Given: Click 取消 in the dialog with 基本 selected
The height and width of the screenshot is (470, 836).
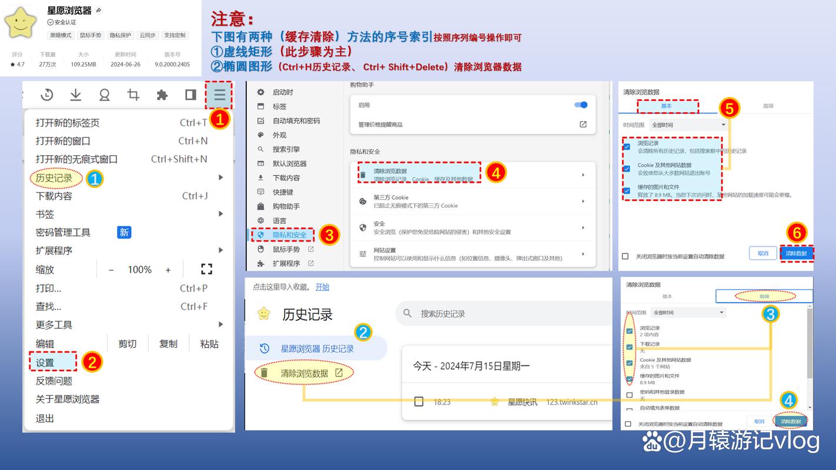Looking at the screenshot, I should pyautogui.click(x=763, y=253).
